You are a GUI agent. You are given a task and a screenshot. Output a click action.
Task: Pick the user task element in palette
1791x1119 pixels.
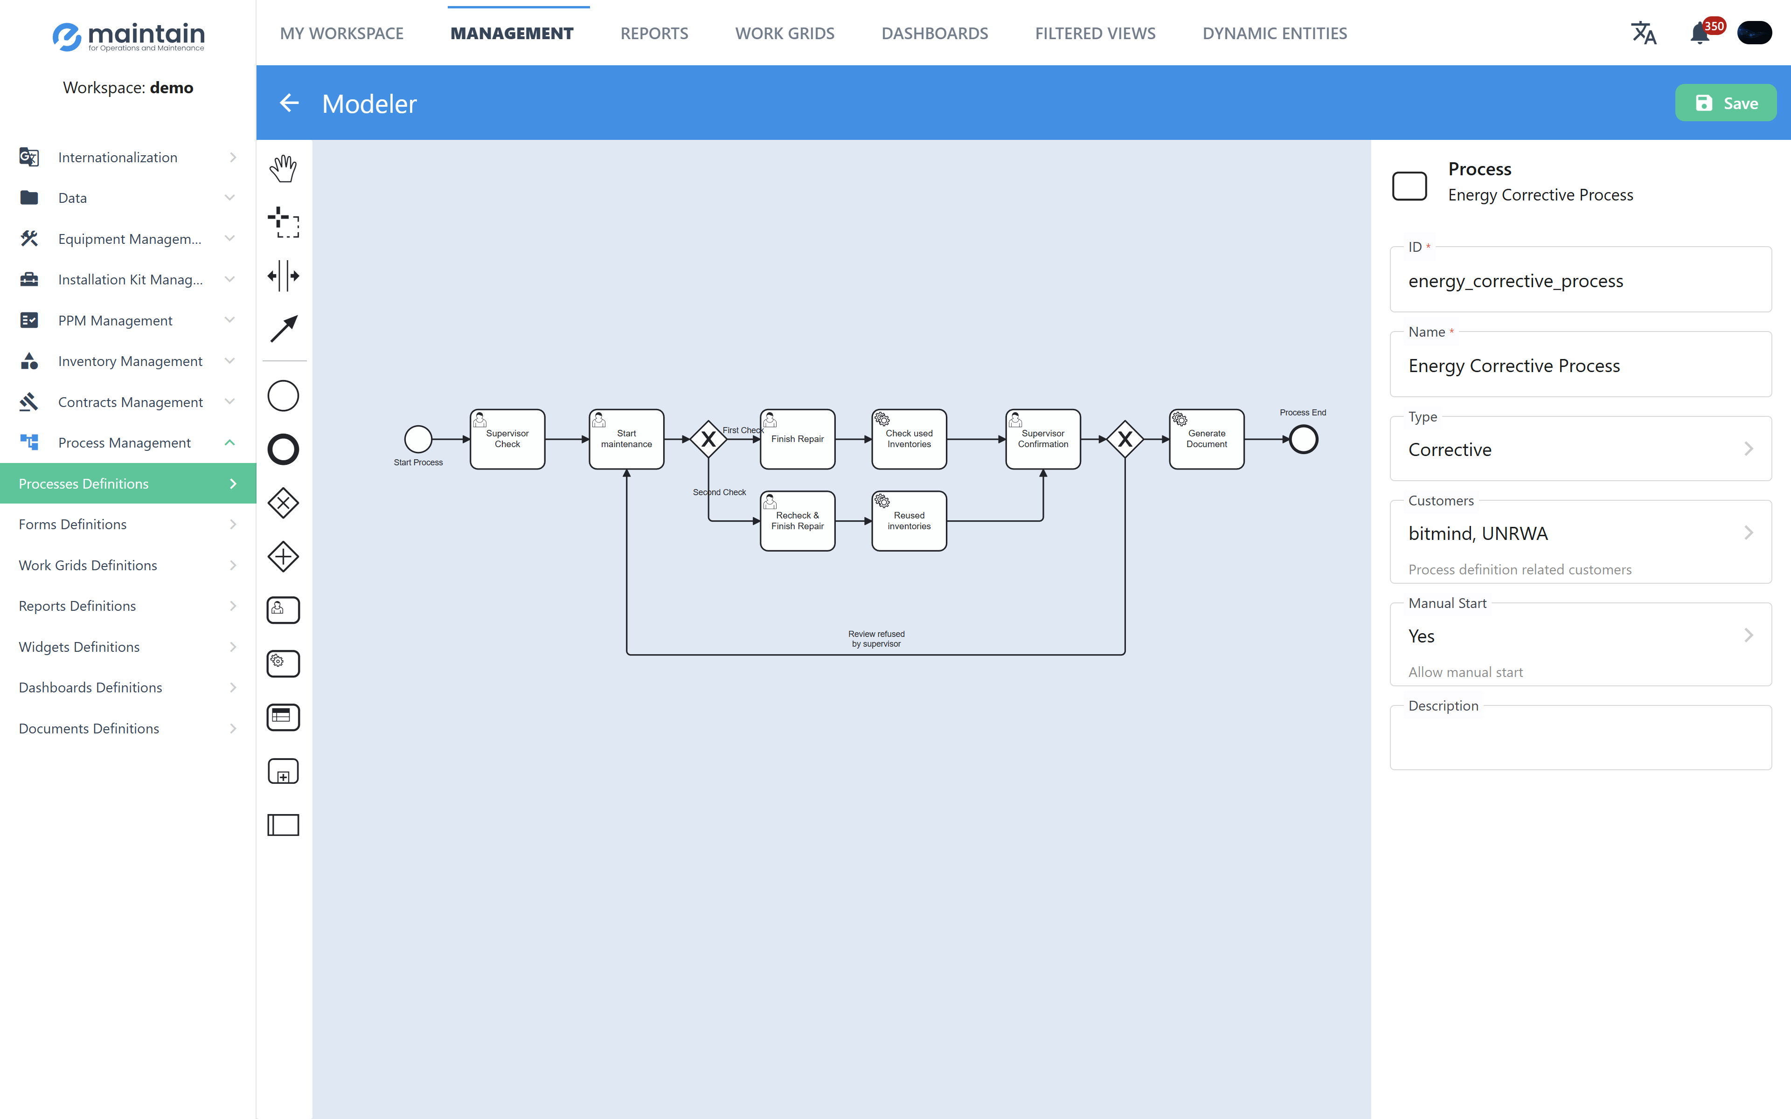click(x=283, y=610)
